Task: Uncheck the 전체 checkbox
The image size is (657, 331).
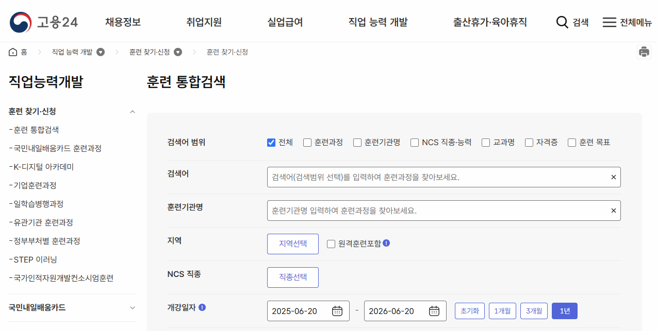Action: tap(271, 143)
